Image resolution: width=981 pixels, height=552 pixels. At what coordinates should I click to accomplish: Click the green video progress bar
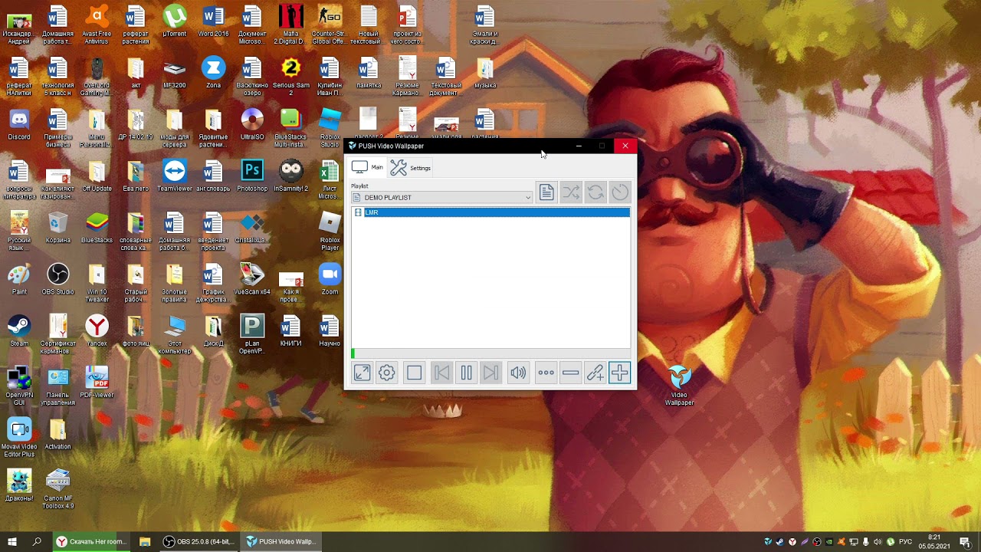[x=490, y=353]
